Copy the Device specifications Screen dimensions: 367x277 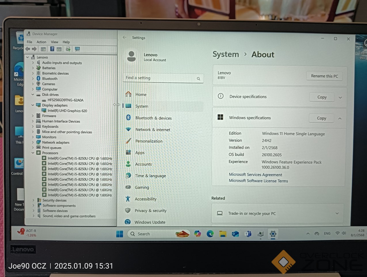tap(322, 97)
